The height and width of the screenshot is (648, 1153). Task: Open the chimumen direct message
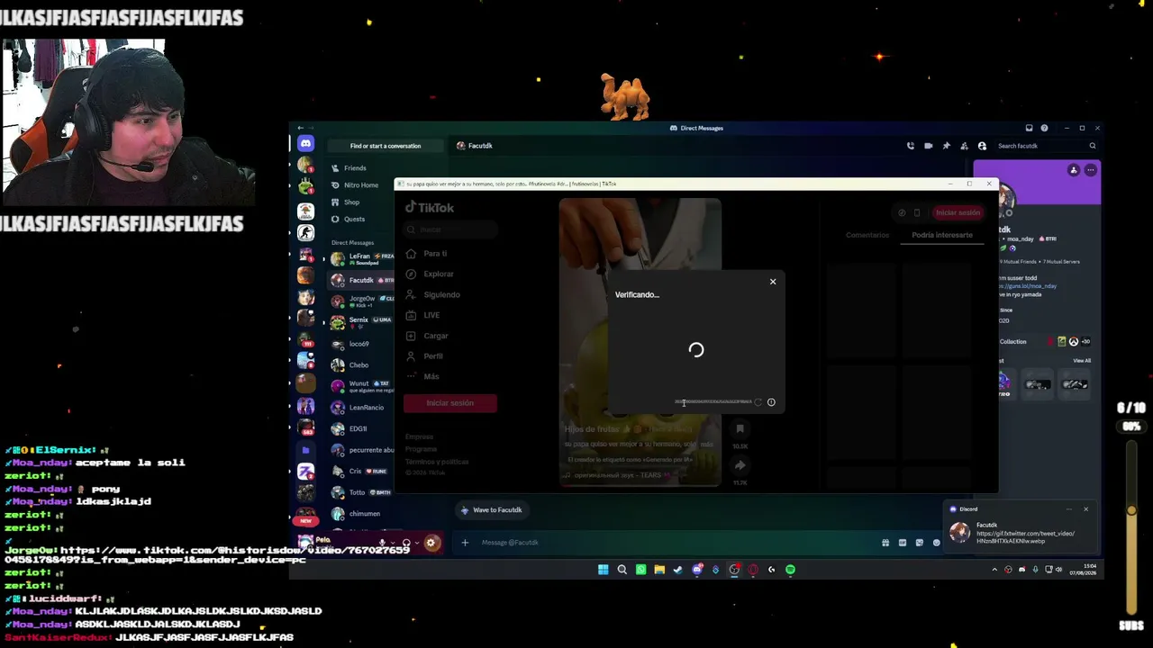tap(363, 514)
